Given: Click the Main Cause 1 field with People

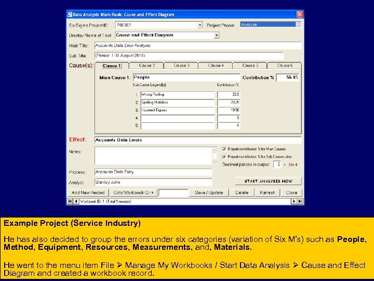Looking at the screenshot, I should [186, 78].
